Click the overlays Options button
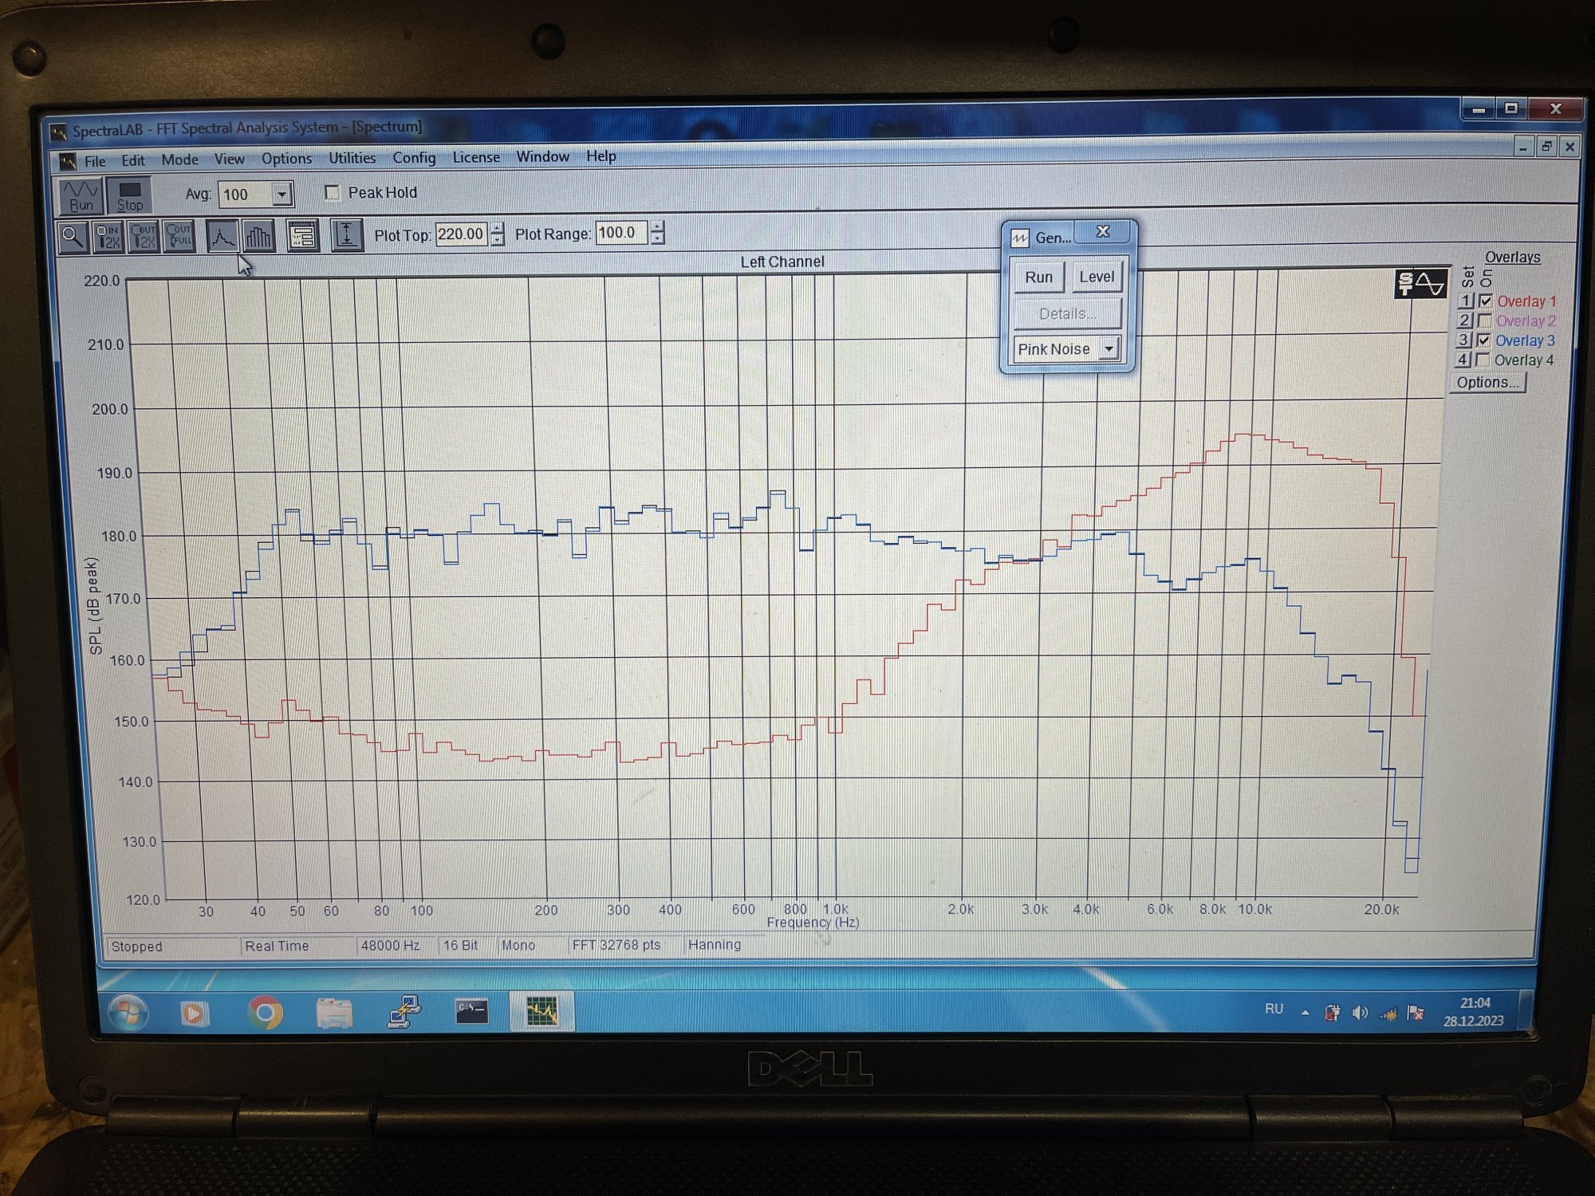This screenshot has height=1196, width=1595. (x=1487, y=383)
